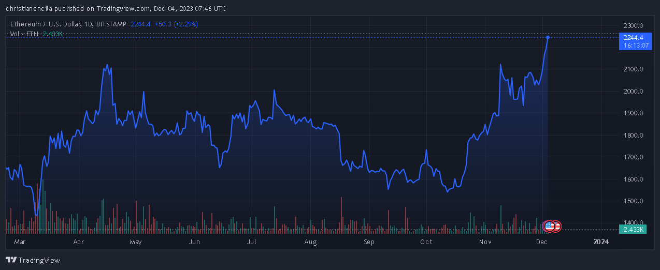The image size is (660, 270).
Task: Click the 1700.0 price axis label
Action: [x=633, y=157]
